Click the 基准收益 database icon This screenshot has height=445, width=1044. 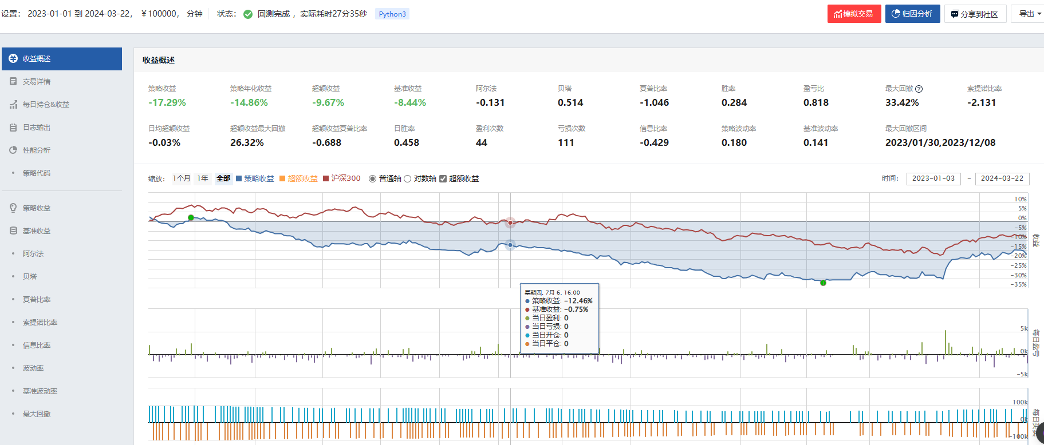point(13,231)
